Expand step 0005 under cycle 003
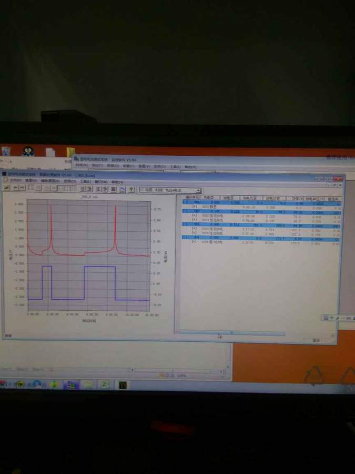The image size is (355, 474). (195, 233)
